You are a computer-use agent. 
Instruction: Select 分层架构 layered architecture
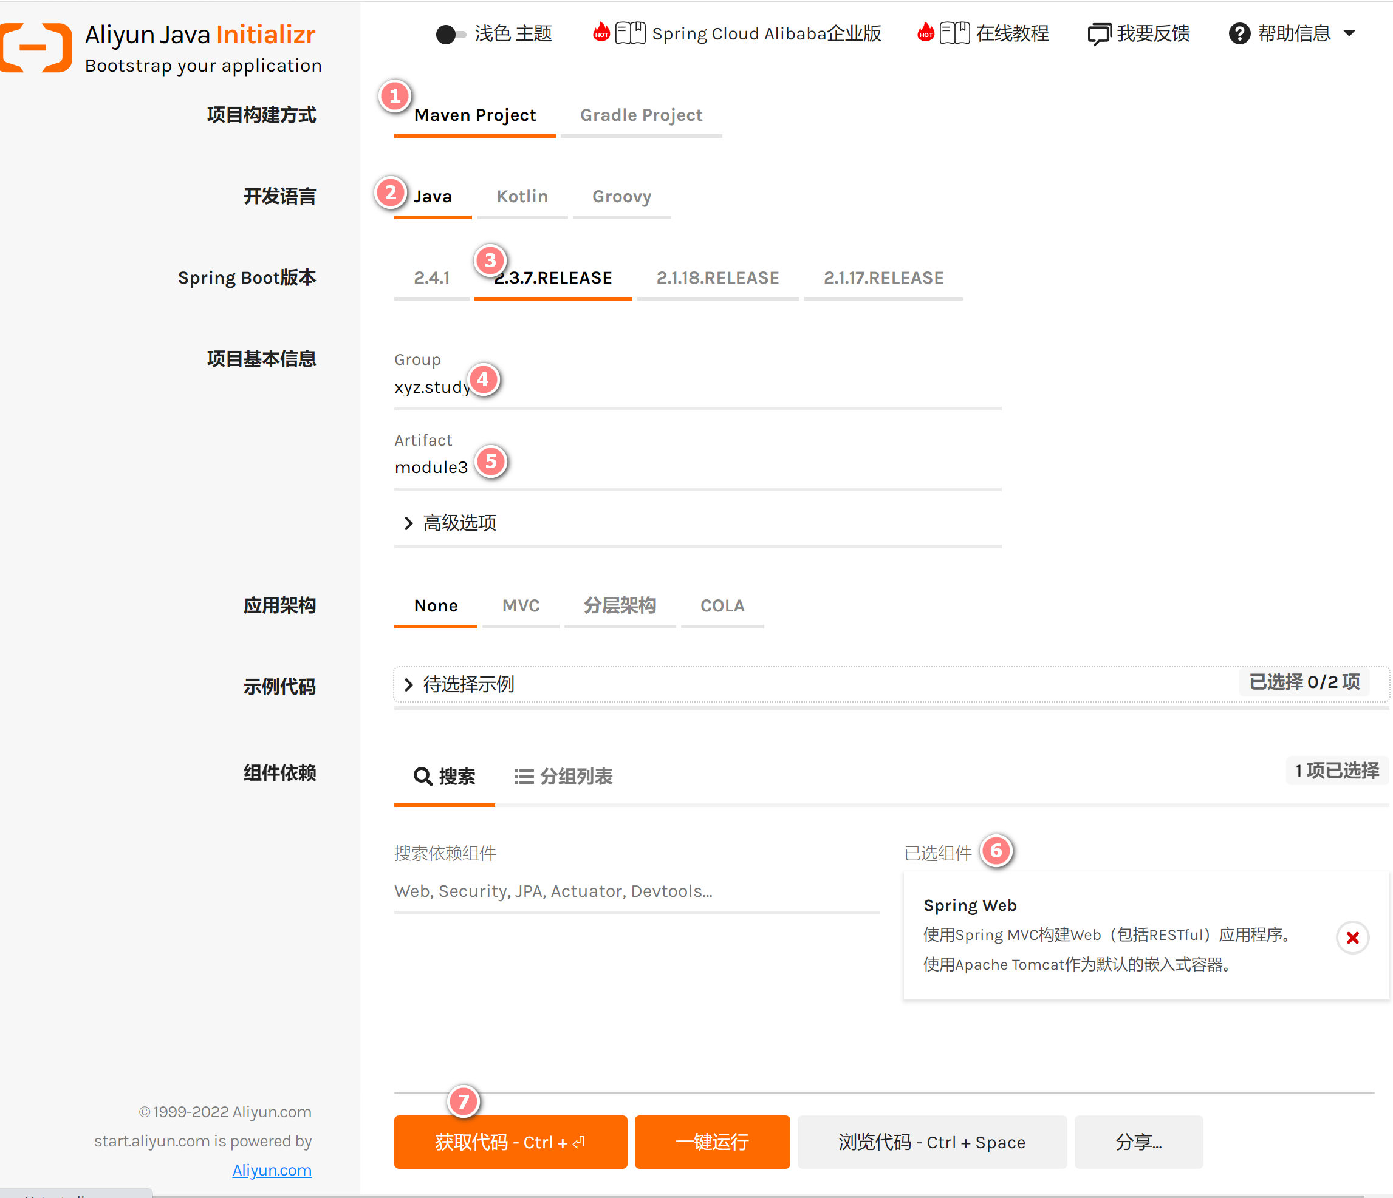tap(620, 606)
